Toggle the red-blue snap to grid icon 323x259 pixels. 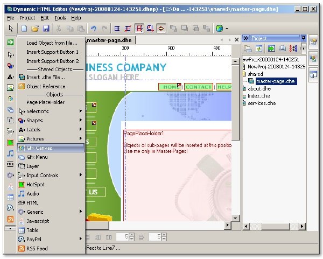128,29
